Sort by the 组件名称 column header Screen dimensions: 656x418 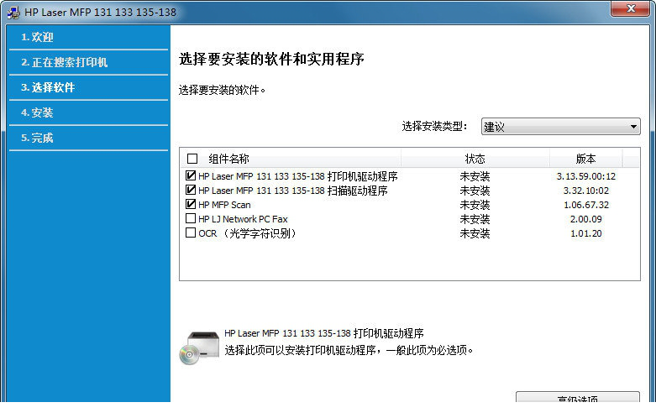click(x=228, y=159)
